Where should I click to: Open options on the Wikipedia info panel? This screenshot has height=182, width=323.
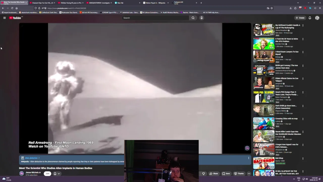pos(249,158)
